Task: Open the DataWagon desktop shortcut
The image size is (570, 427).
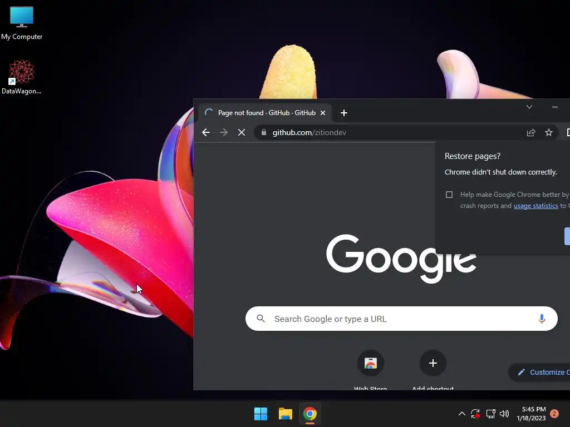Action: tap(22, 77)
